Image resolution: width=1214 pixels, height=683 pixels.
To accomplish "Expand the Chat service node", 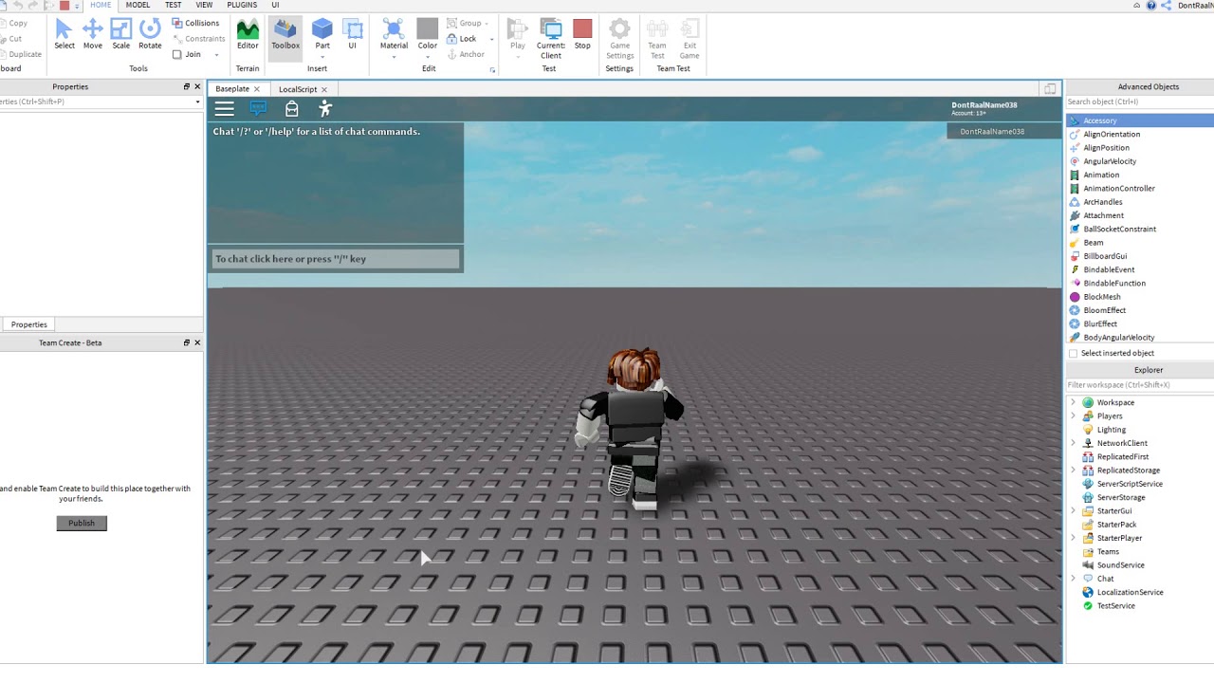I will (x=1073, y=579).
